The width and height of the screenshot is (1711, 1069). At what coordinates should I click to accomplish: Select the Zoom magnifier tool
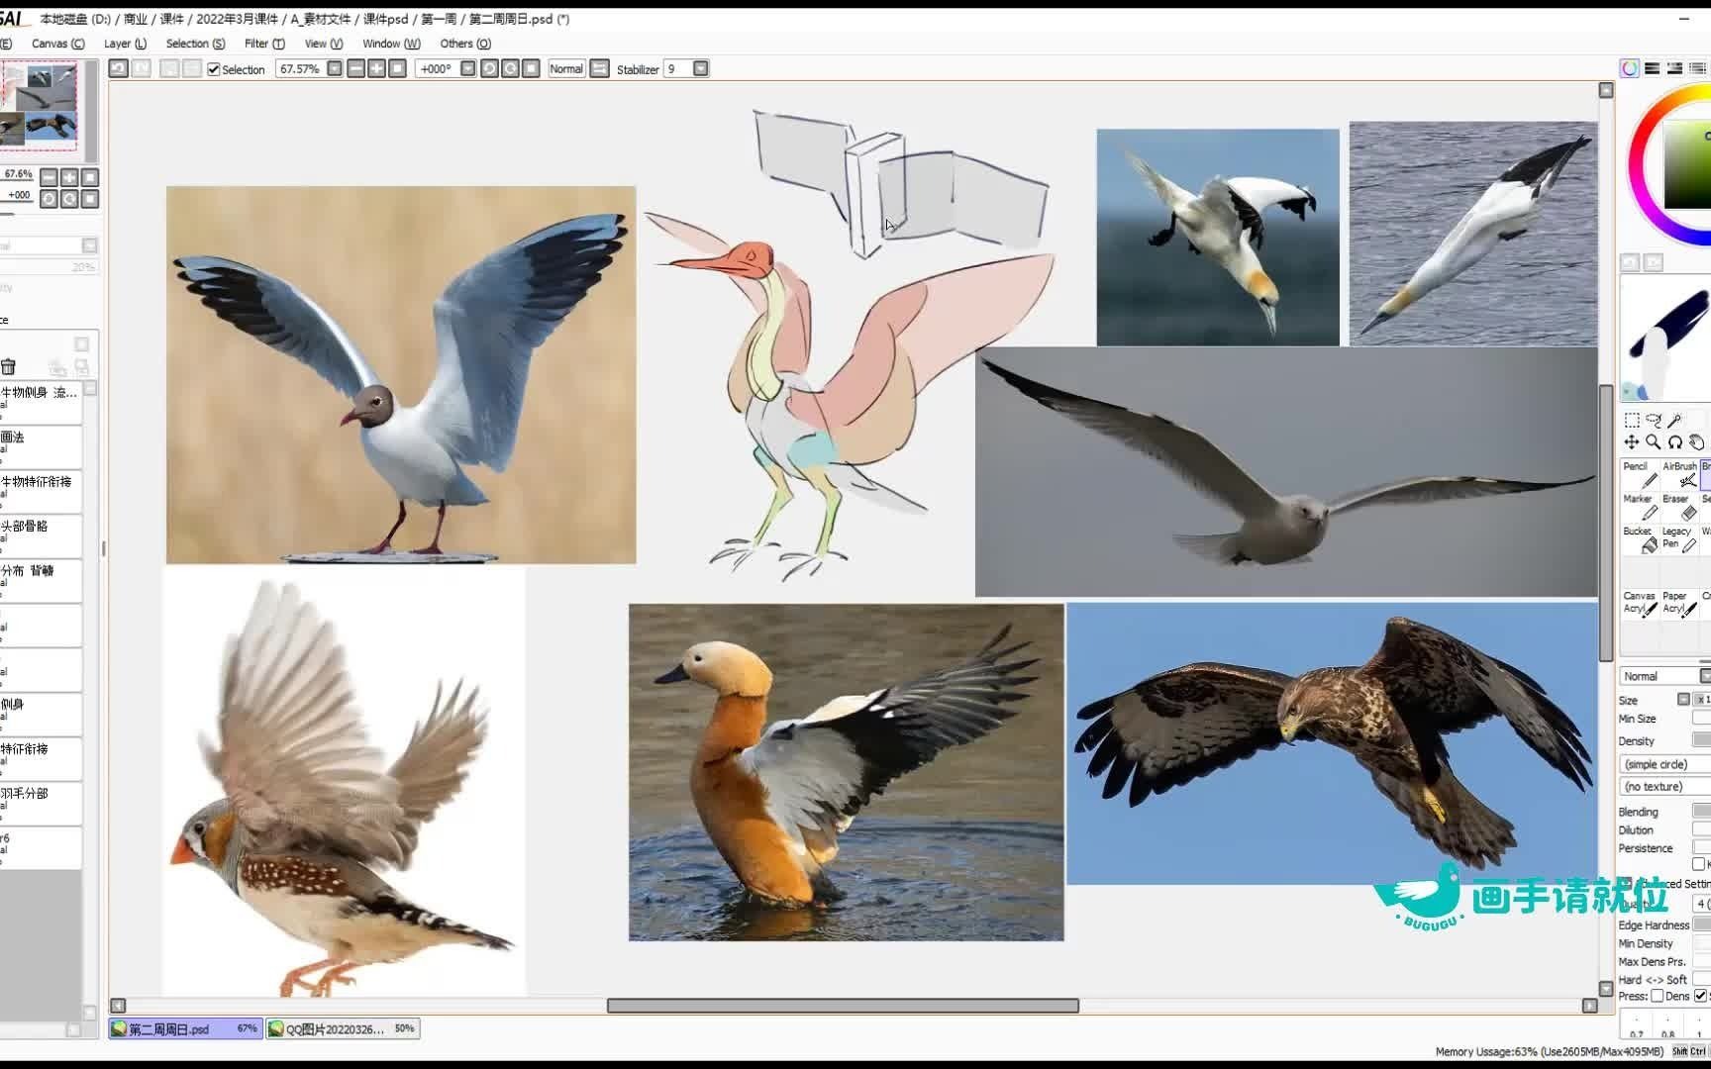point(1654,441)
